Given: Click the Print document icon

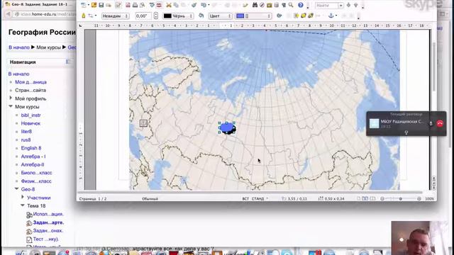Looking at the screenshot, I should point(135,5).
